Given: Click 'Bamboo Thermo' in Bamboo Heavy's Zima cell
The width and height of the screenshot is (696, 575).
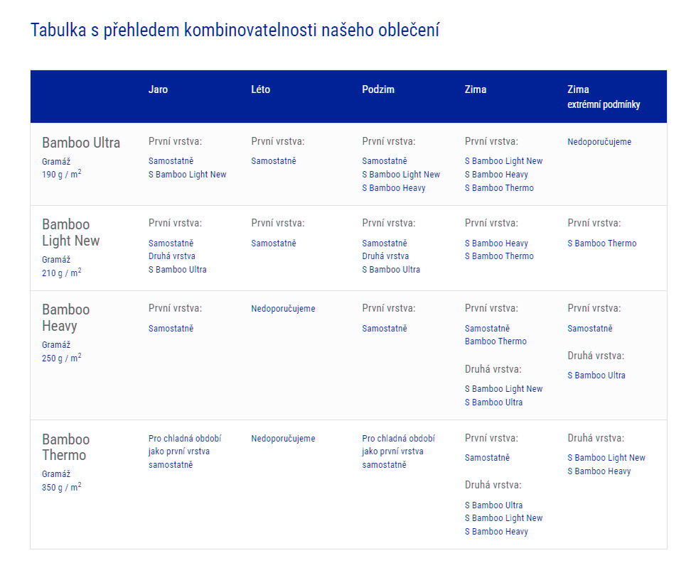Looking at the screenshot, I should [x=496, y=341].
